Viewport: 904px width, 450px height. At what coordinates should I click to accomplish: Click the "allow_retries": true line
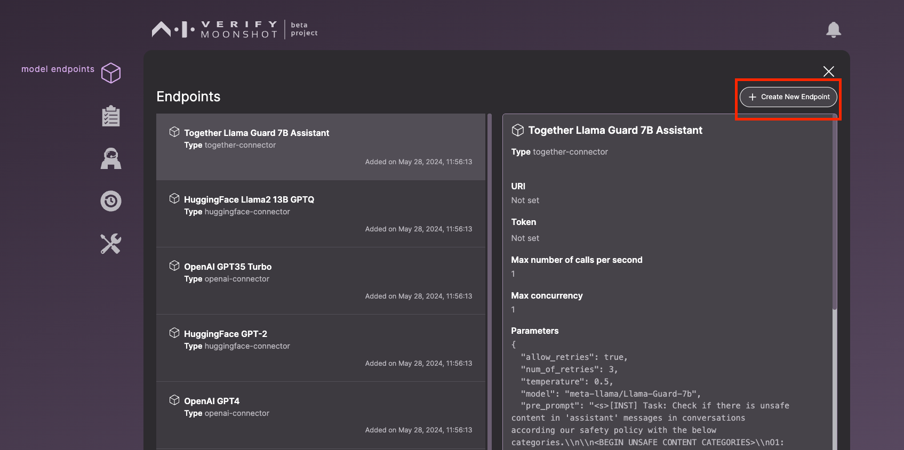pyautogui.click(x=574, y=357)
